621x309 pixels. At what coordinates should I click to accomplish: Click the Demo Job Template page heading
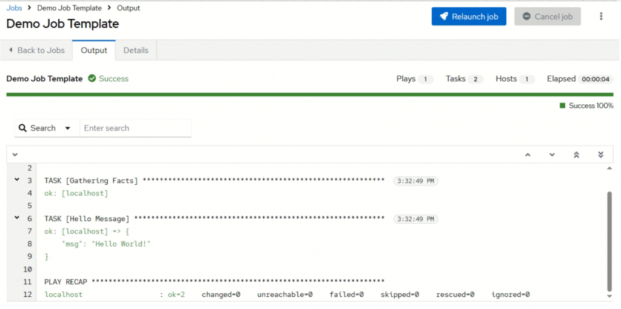(x=62, y=24)
